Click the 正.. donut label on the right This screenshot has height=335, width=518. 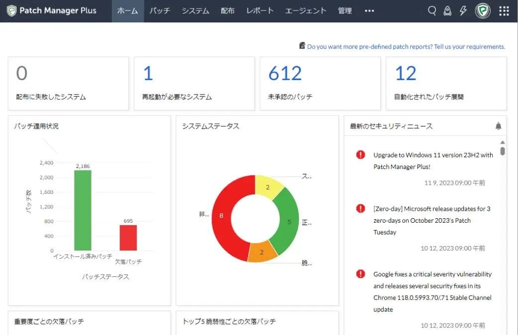click(x=307, y=223)
